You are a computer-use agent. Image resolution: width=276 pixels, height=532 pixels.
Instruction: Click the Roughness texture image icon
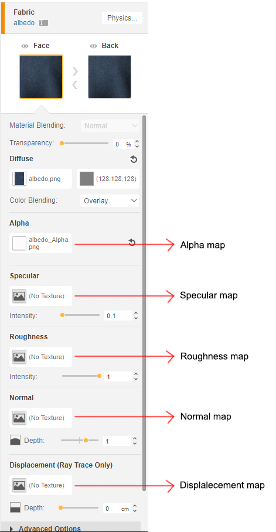click(x=19, y=357)
